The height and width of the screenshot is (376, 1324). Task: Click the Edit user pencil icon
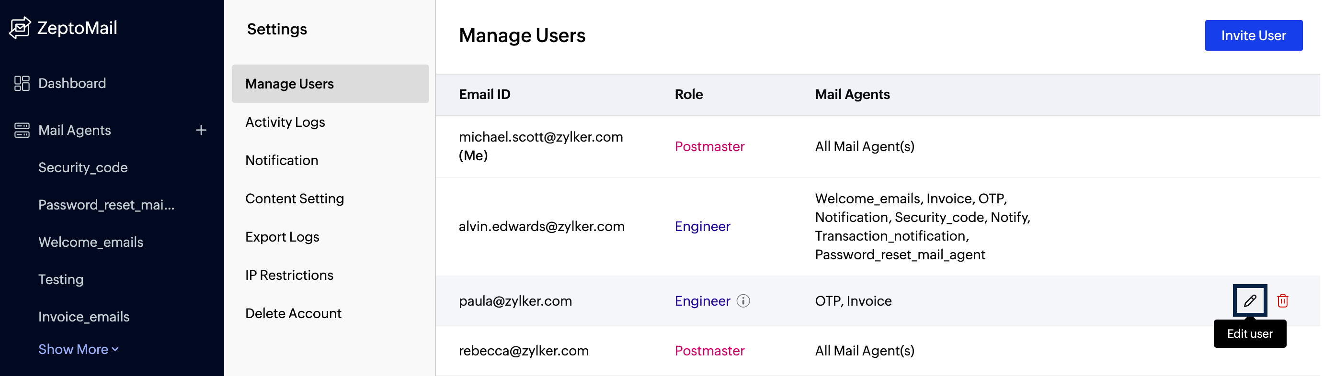pyautogui.click(x=1249, y=300)
